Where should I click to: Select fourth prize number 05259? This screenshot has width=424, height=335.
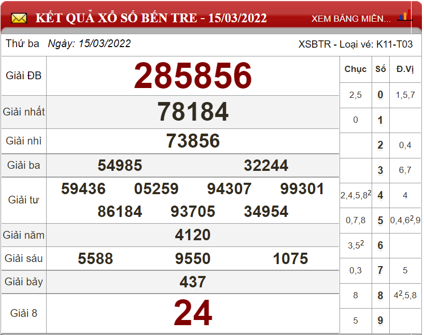coord(156,189)
